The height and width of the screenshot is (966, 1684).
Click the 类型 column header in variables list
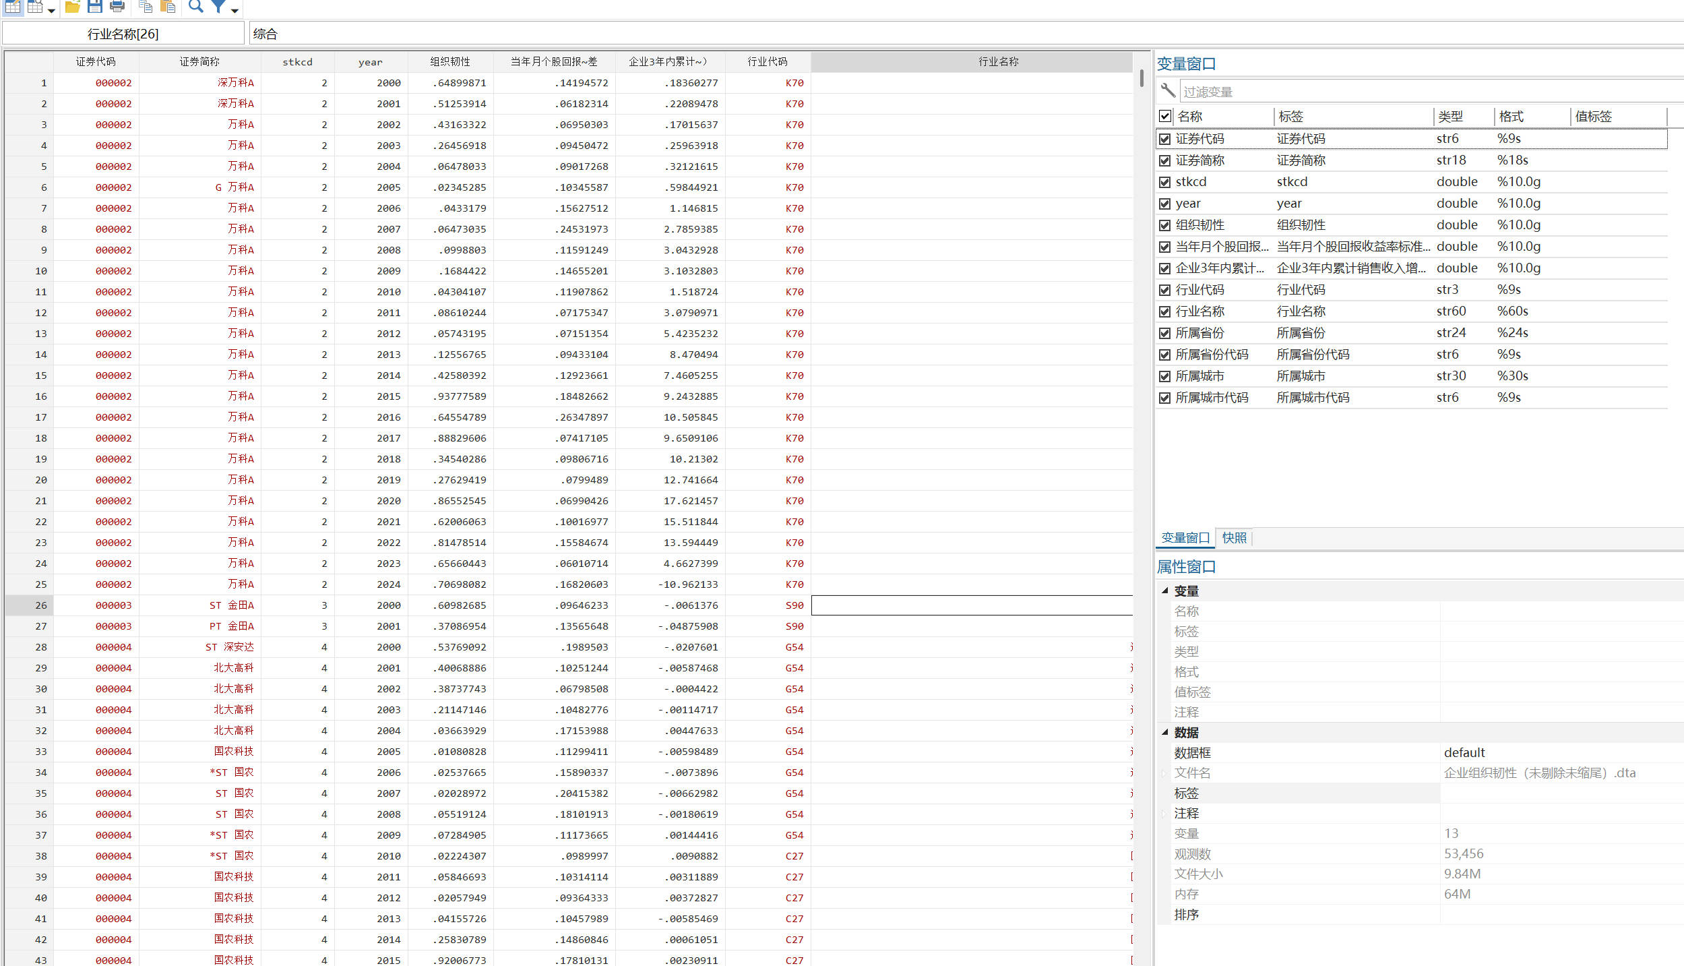(1450, 117)
